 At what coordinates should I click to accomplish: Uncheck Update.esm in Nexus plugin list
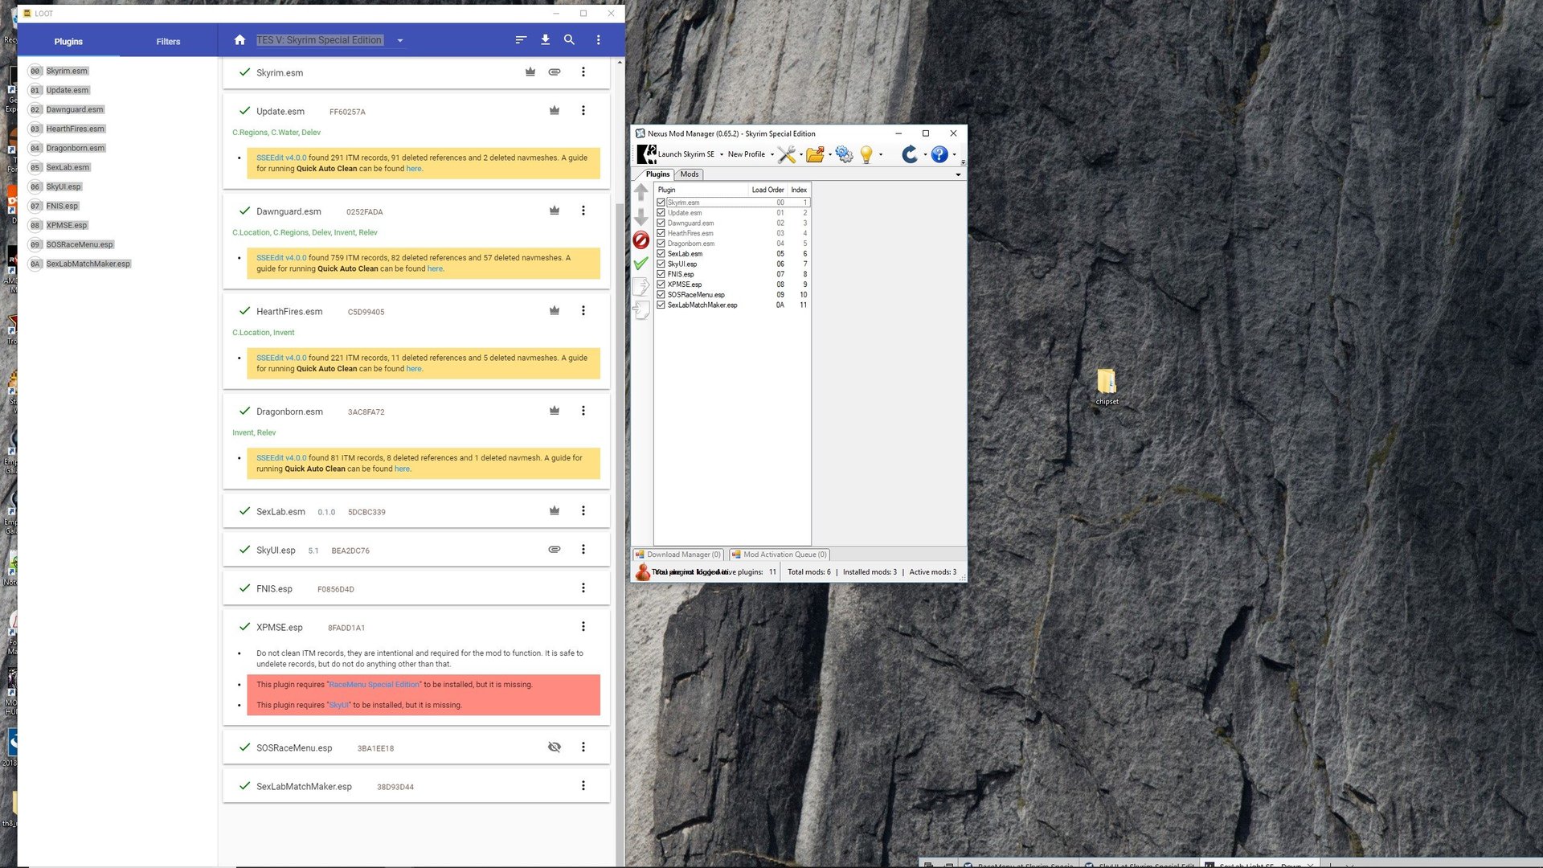coord(661,213)
